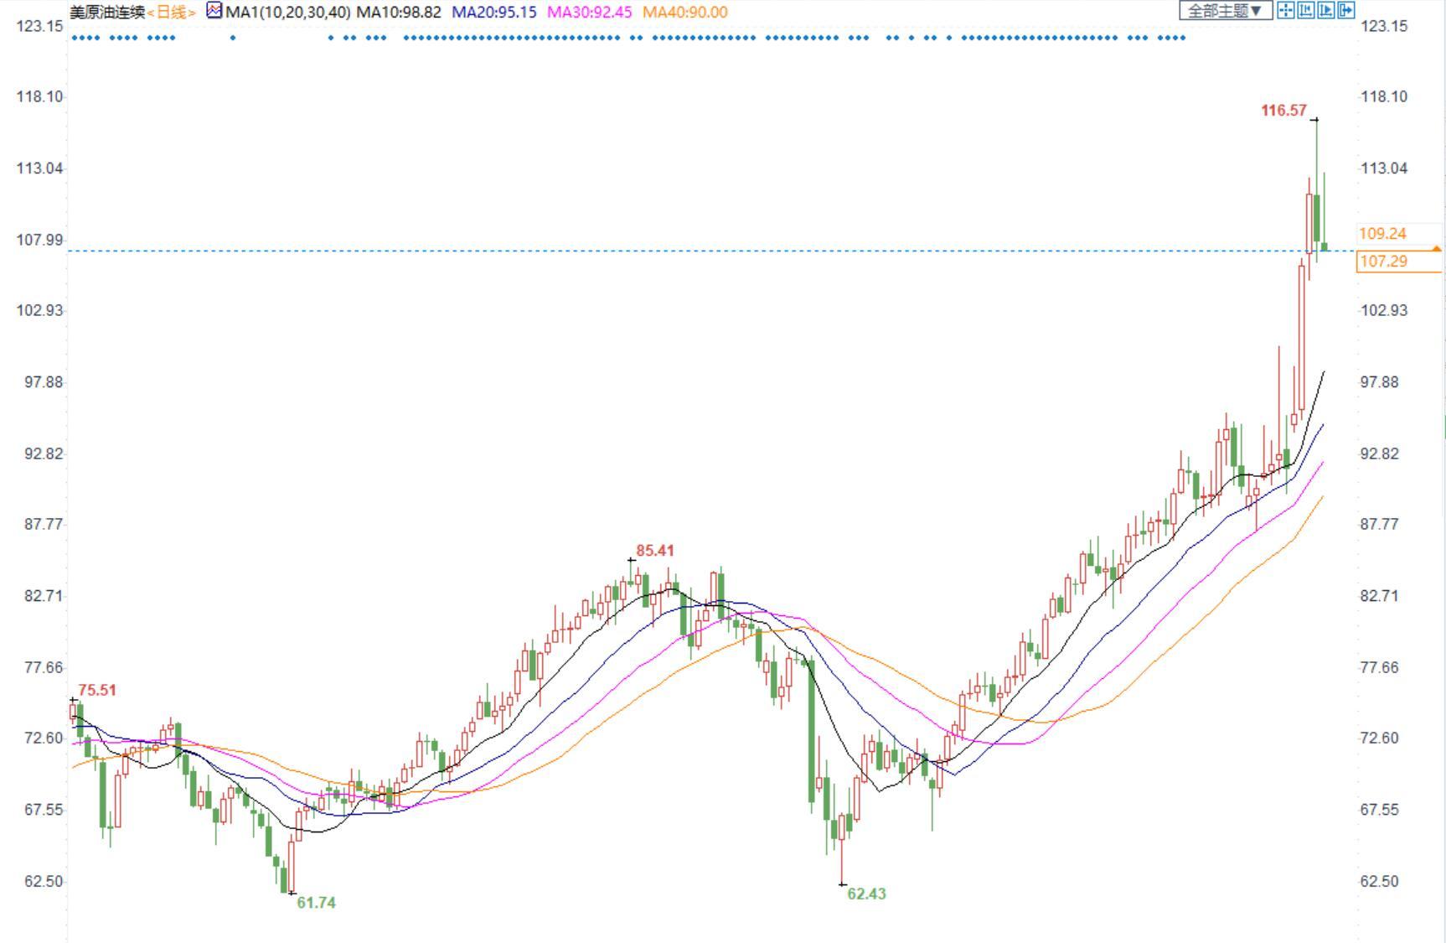Click the 116.57 high price marker
The image size is (1446, 943).
pos(1283,111)
